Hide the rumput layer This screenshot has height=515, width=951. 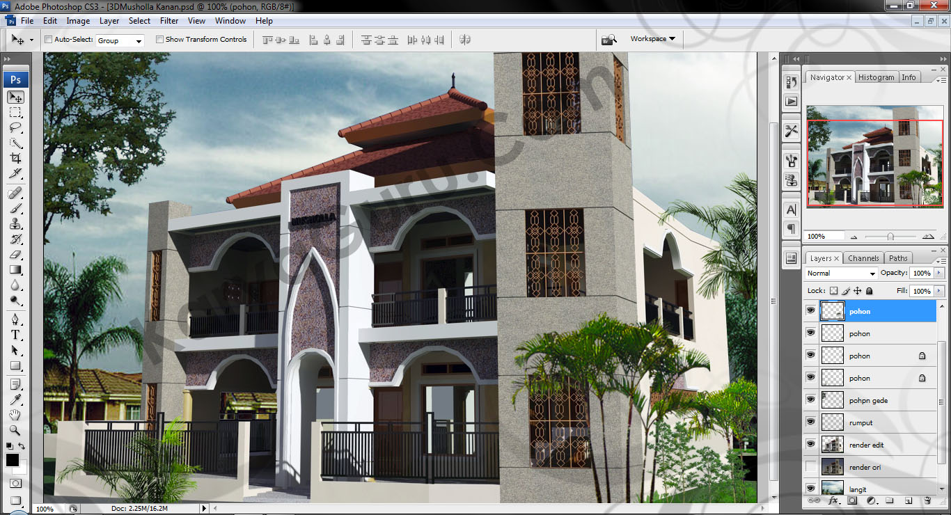(x=810, y=422)
